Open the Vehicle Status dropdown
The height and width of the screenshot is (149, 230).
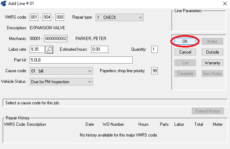[61, 82]
